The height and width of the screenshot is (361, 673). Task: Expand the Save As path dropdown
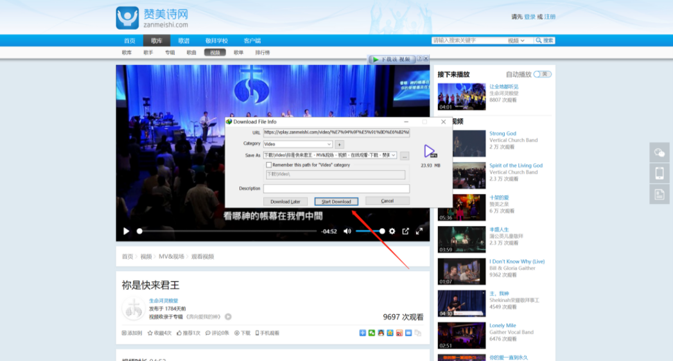[393, 155]
